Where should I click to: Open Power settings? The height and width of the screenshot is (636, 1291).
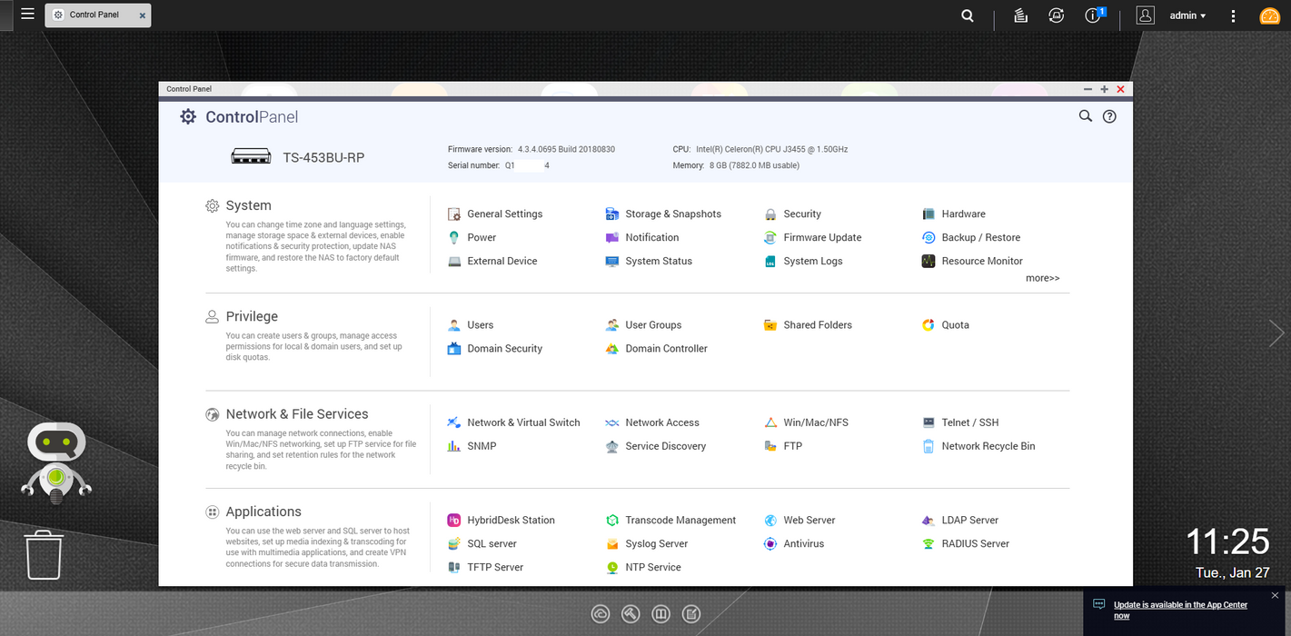point(472,238)
